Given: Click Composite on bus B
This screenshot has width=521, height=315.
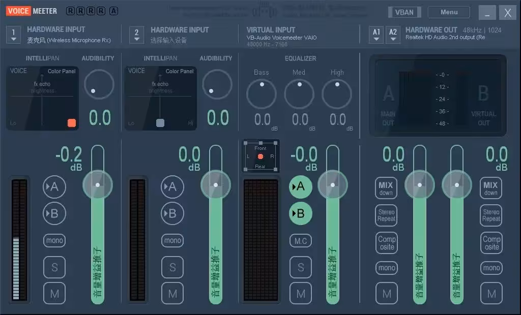Looking at the screenshot, I should pos(491,243).
